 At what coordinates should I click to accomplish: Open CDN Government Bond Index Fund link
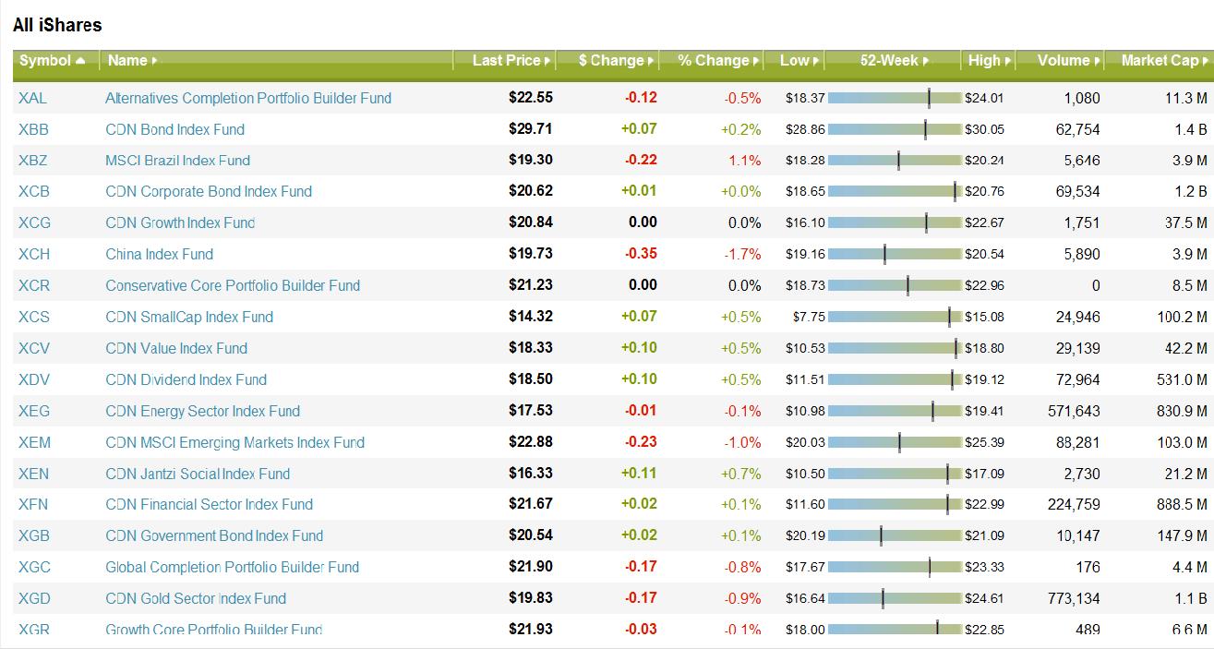point(214,535)
